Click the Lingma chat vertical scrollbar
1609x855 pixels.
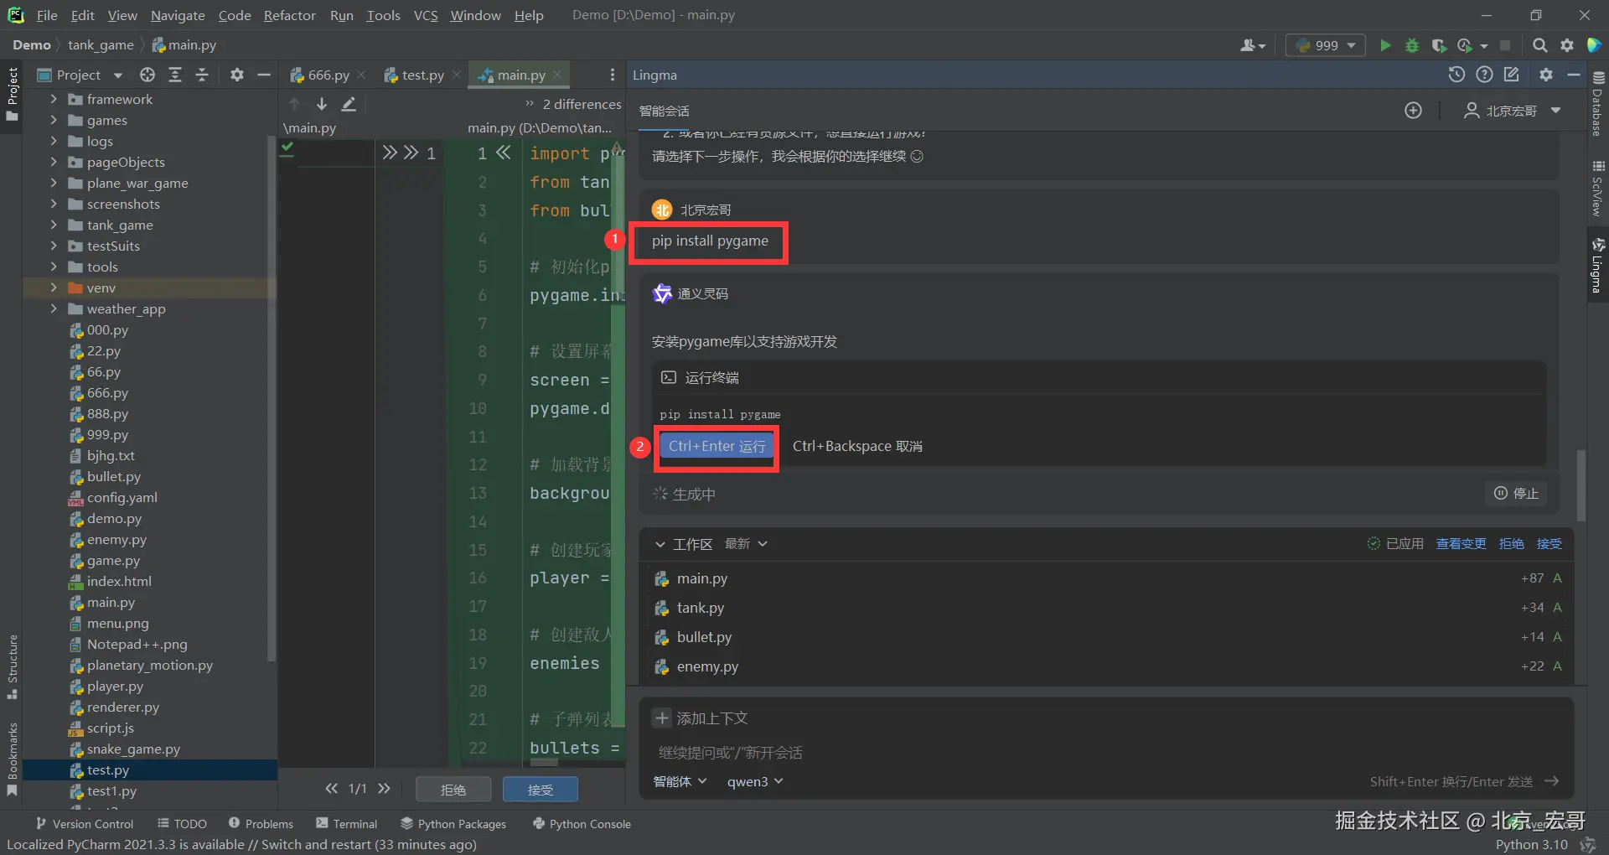click(x=1581, y=486)
